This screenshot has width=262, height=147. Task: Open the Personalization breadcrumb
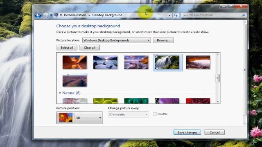(75, 15)
